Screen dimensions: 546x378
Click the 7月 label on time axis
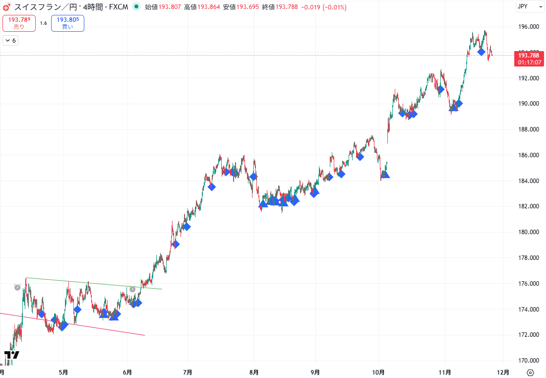click(x=187, y=372)
